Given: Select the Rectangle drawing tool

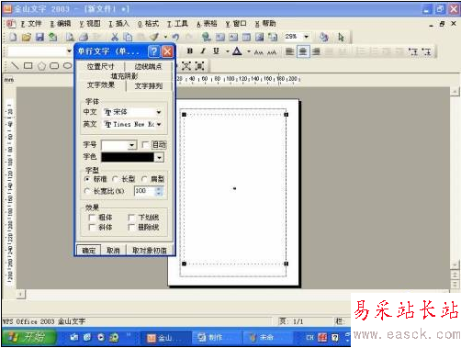Looking at the screenshot, I should (x=28, y=65).
